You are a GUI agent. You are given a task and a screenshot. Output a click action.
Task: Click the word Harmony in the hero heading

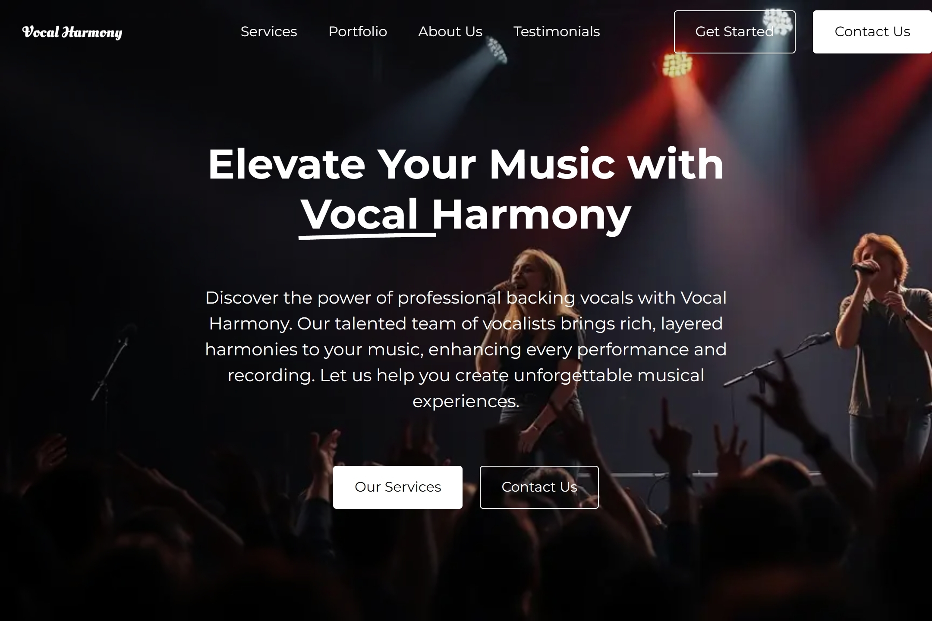pos(532,214)
